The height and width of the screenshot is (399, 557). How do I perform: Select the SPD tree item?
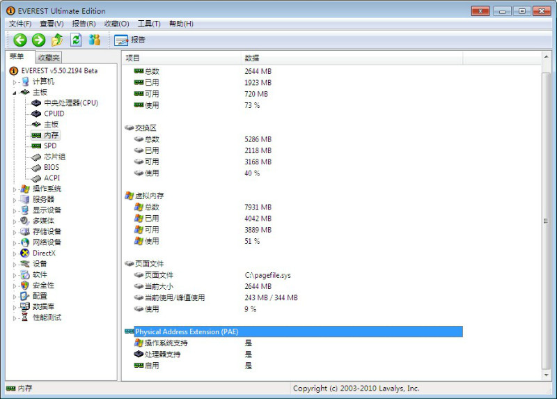click(x=50, y=146)
